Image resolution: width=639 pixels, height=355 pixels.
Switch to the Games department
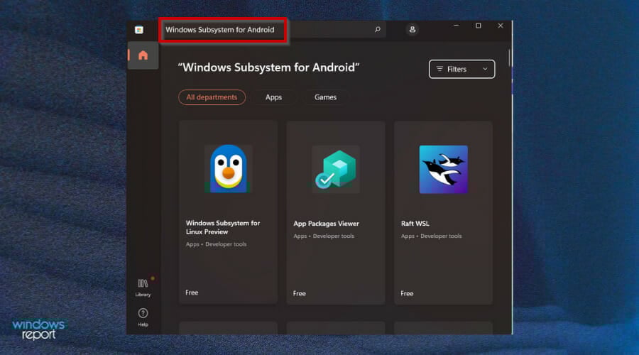point(325,97)
